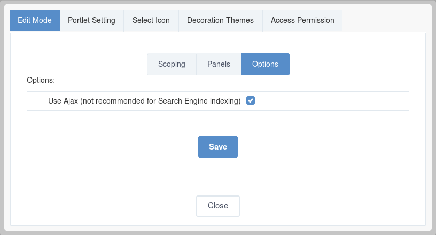Screen dimensions: 436x235
Task: Select the Panels sub-tab
Action: click(219, 64)
